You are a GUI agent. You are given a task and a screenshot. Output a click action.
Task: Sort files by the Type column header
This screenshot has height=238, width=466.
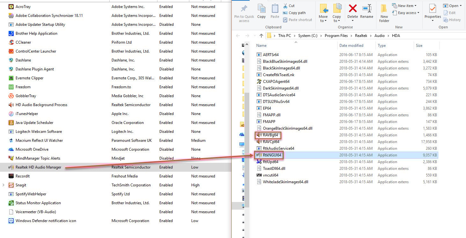coord(382,46)
